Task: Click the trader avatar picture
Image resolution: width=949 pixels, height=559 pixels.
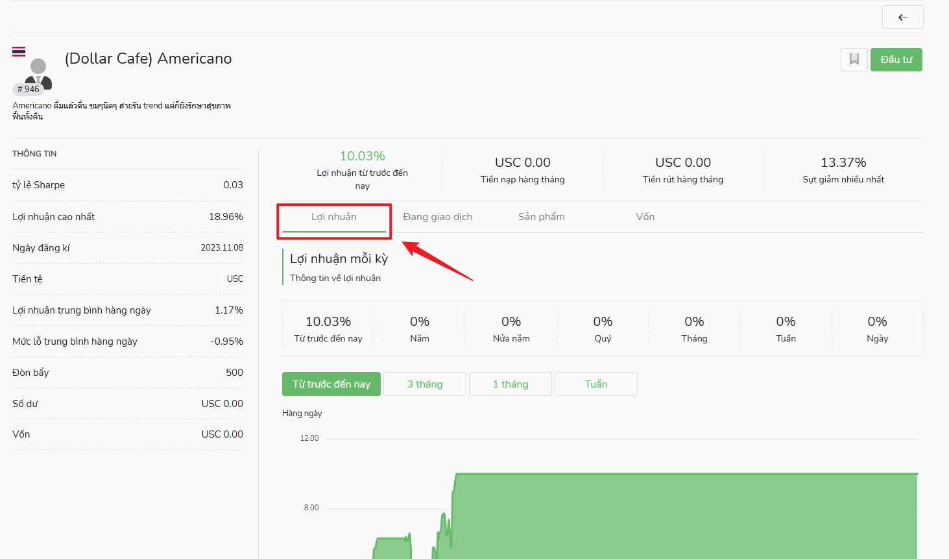Action: click(x=38, y=73)
